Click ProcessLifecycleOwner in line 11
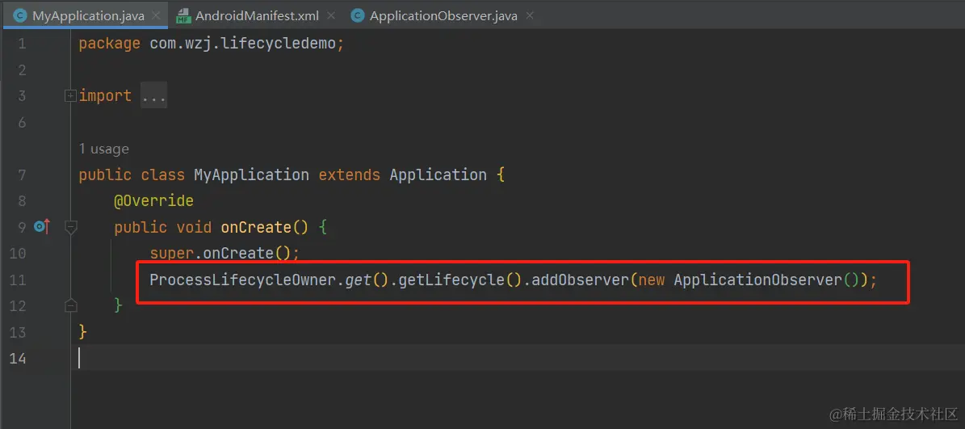This screenshot has width=965, height=429. 242,280
